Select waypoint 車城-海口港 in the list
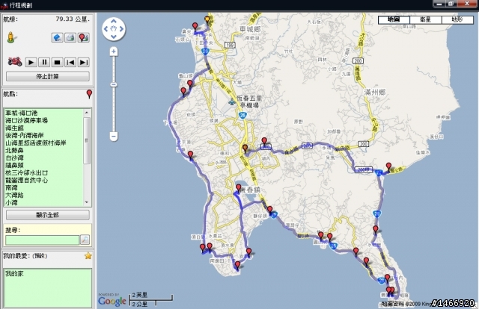 click(x=22, y=113)
